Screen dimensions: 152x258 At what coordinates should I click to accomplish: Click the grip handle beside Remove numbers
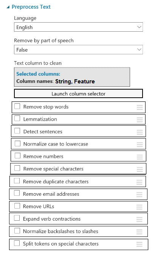click(140, 157)
